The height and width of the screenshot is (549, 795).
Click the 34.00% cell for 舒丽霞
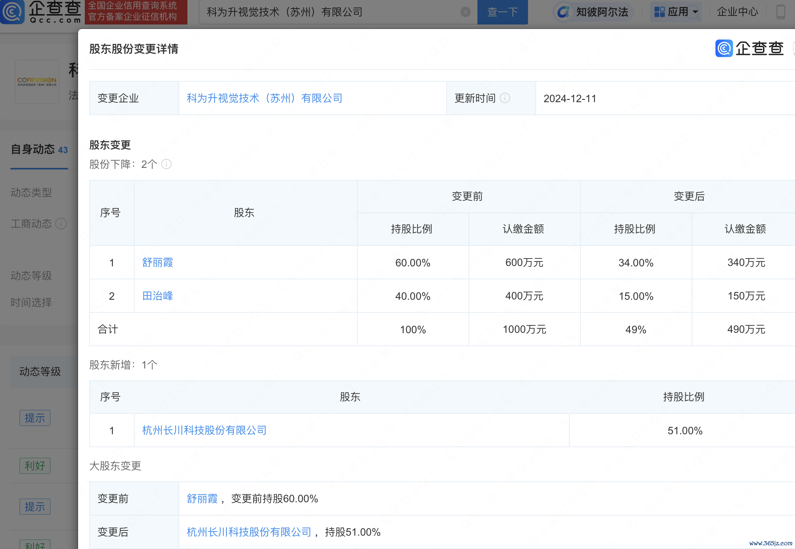point(636,263)
